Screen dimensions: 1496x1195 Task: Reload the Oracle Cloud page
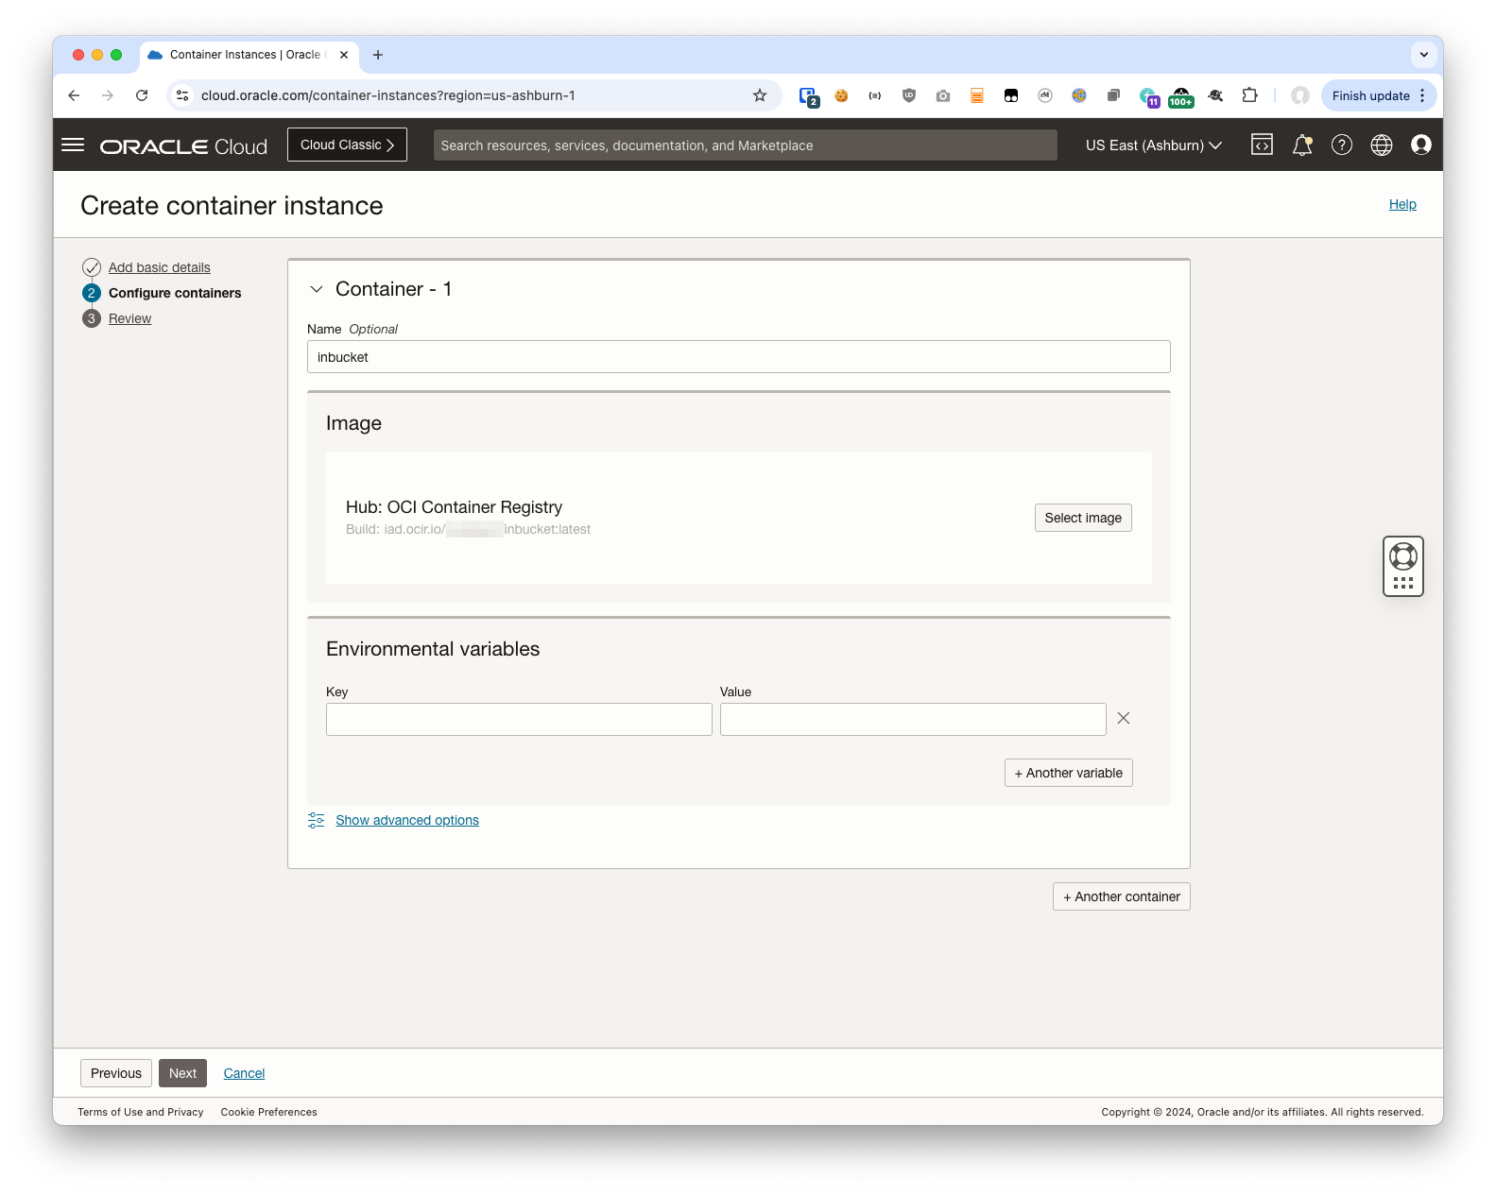[x=142, y=95]
